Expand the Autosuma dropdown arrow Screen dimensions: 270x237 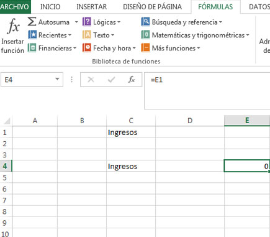pyautogui.click(x=76, y=22)
